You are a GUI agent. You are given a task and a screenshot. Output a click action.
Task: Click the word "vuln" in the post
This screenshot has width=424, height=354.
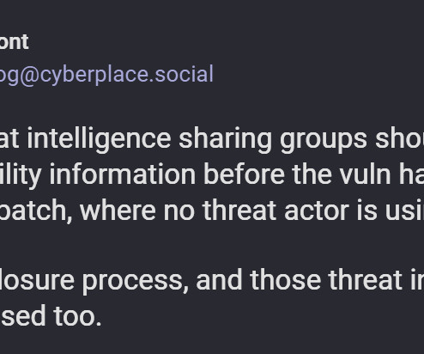pos(365,174)
